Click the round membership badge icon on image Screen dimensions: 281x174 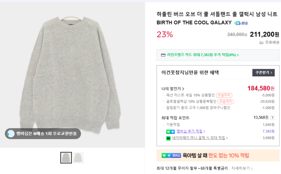tap(11, 134)
